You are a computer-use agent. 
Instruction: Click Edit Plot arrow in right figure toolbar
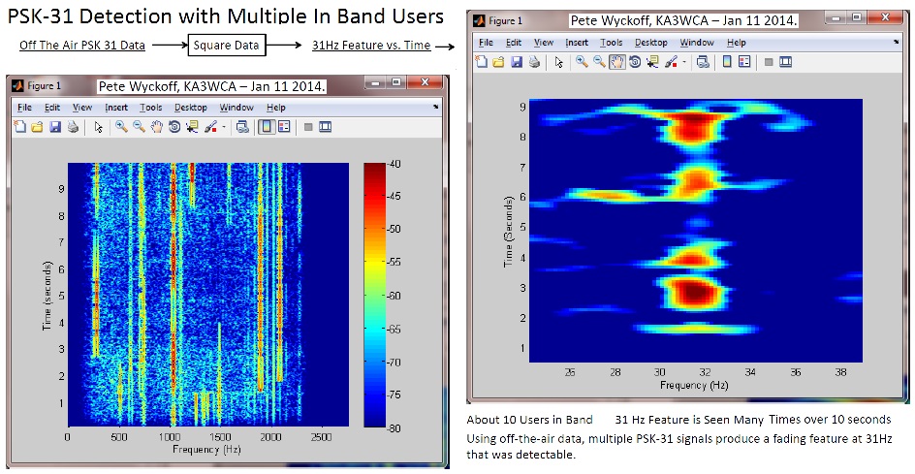click(559, 62)
